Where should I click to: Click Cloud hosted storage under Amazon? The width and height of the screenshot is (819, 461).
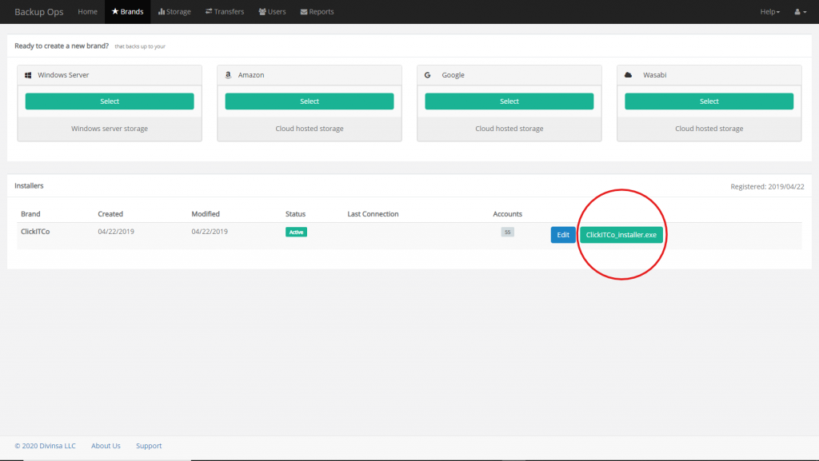point(310,129)
